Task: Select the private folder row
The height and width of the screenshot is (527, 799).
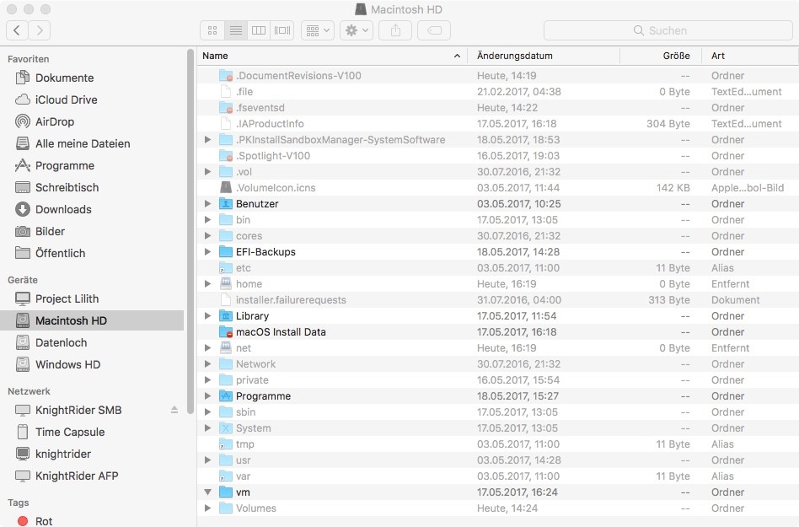Action: tap(498, 379)
